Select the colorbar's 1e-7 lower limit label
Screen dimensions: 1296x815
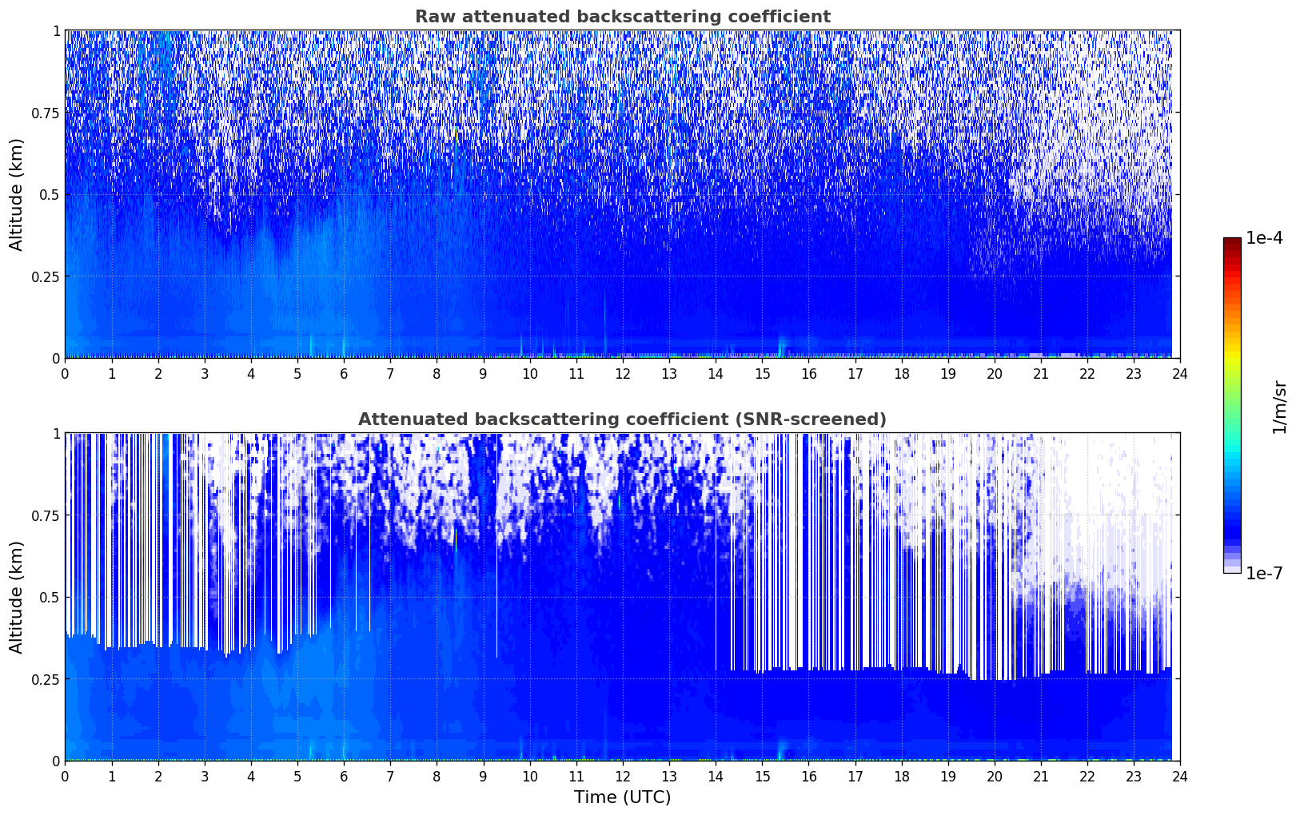(x=1263, y=573)
